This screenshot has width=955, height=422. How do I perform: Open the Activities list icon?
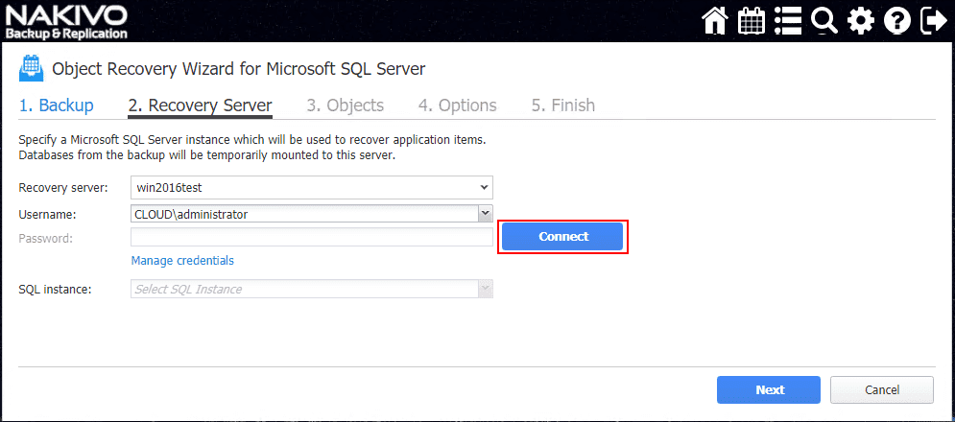pos(788,20)
